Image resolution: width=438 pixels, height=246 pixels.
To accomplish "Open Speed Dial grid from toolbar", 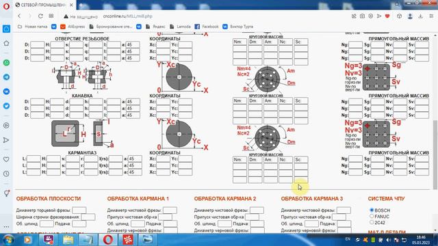I will click(51, 16).
